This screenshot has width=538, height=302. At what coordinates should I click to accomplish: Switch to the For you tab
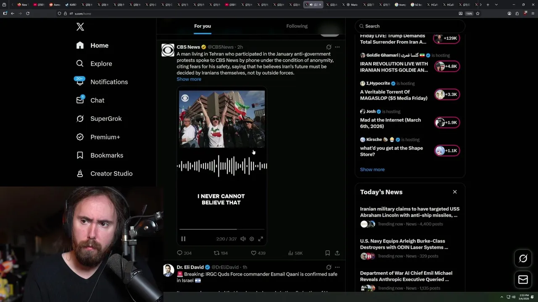(x=202, y=26)
